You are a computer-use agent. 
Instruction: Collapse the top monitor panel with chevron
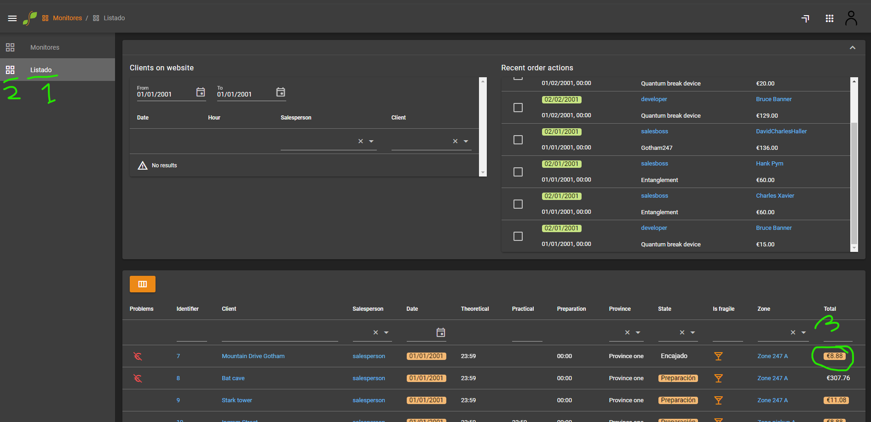point(853,48)
